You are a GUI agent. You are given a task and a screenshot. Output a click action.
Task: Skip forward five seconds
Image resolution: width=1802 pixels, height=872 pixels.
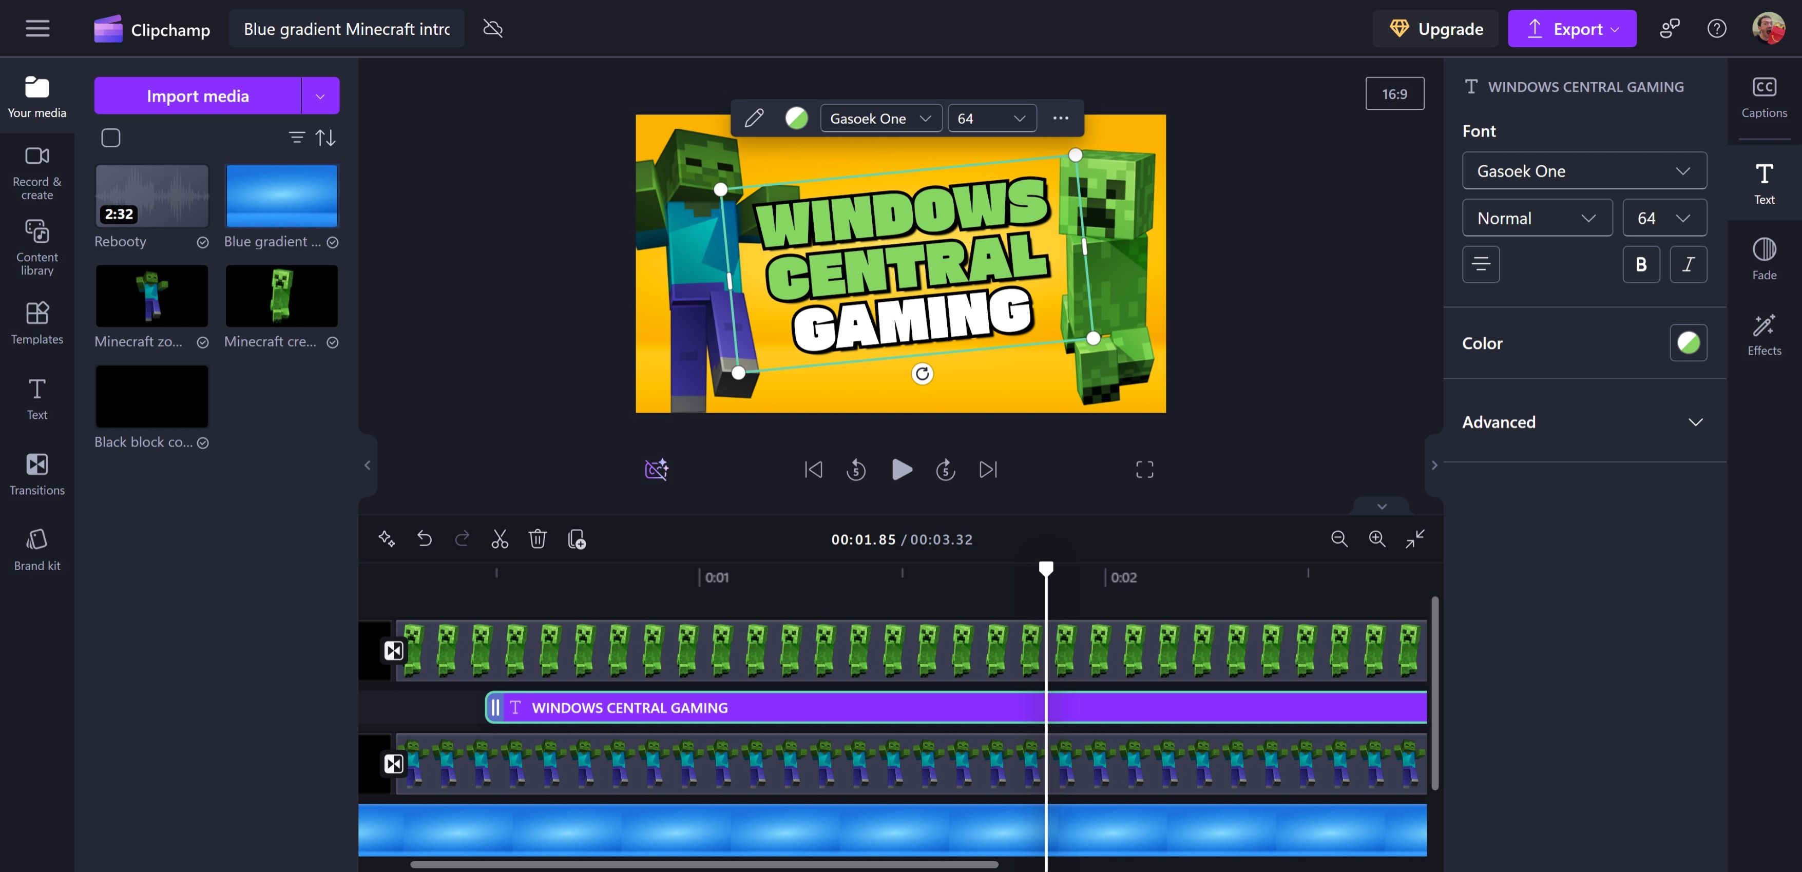[x=945, y=469]
